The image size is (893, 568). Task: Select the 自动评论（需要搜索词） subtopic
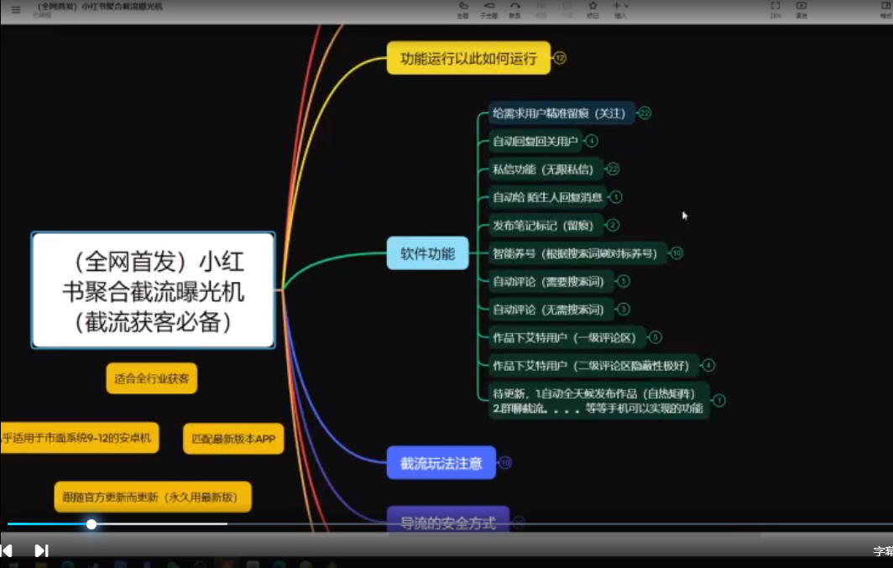(x=551, y=281)
